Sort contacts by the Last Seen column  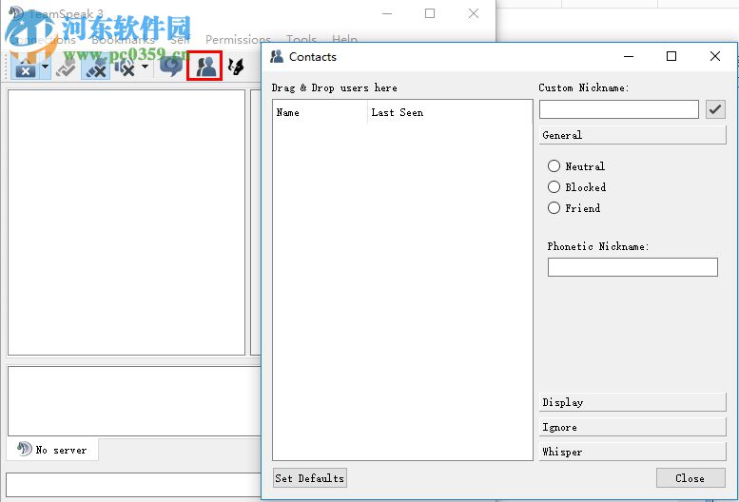(450, 112)
